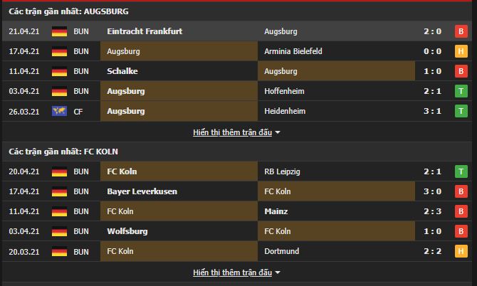Click the red B badge for Wolfsburg match
This screenshot has height=286, width=477.
(461, 231)
